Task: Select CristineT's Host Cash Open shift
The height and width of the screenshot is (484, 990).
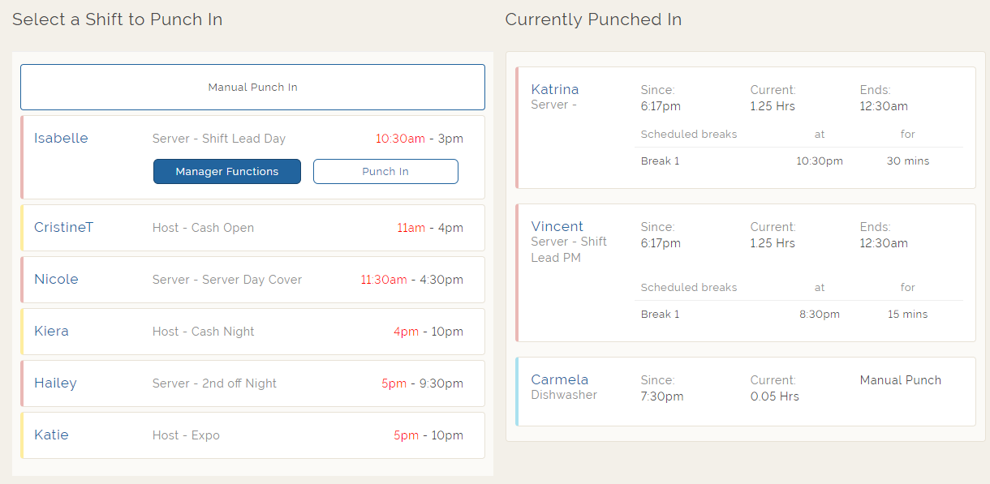Action: pyautogui.click(x=252, y=228)
